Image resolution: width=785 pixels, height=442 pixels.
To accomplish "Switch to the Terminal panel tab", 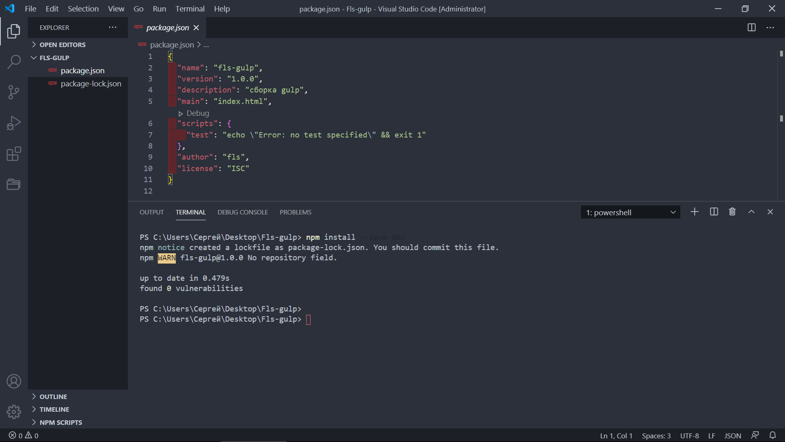I will tap(191, 212).
